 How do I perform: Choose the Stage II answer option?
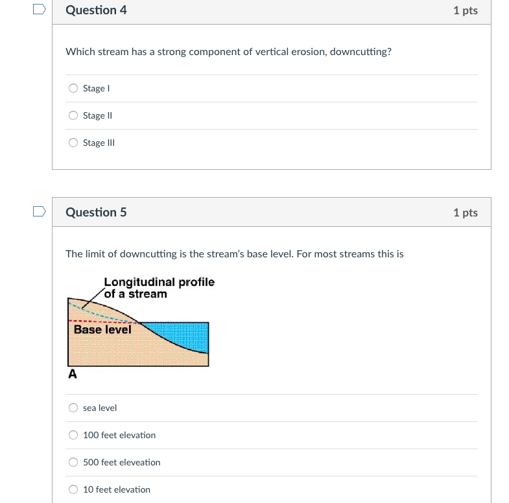point(74,115)
